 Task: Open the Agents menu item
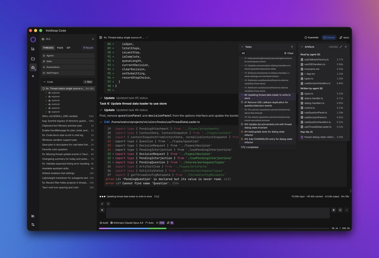coord(68,56)
